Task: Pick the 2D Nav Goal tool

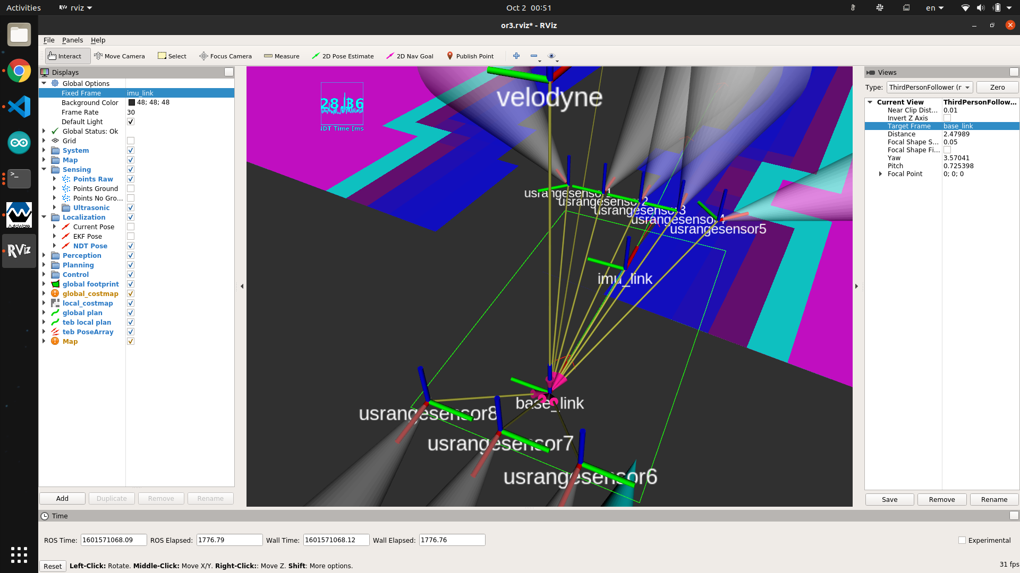Action: coord(410,56)
